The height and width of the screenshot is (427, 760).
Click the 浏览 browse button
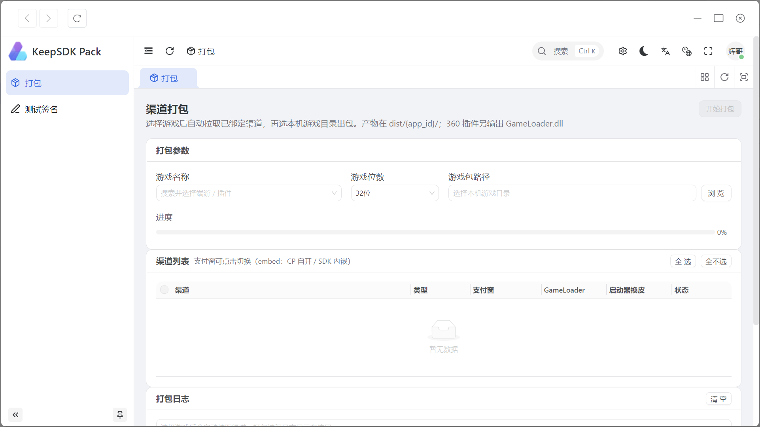[716, 193]
